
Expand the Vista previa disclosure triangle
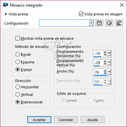click(6, 14)
